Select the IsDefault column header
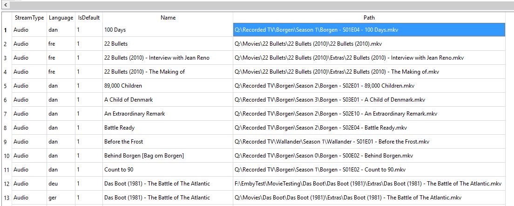Viewport: 514px width, 206px height. 89,18
